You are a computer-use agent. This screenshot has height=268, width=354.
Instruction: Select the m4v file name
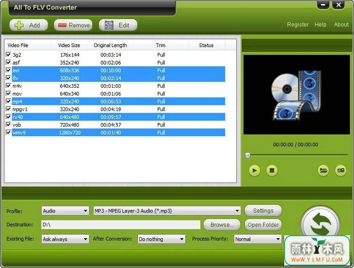pos(17,86)
